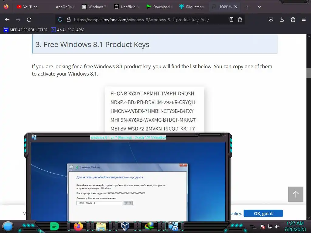Open Firefox application hamburger menu
Viewport: 311px width, 233px height.
pos(304,19)
